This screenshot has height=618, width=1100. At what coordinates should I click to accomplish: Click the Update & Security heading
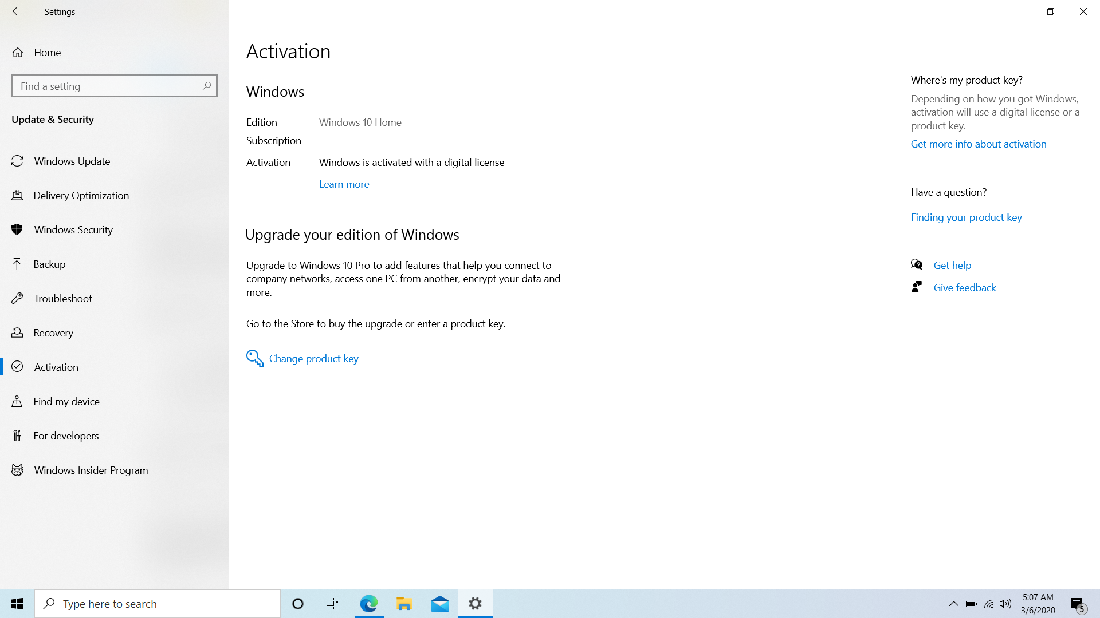[x=53, y=120]
